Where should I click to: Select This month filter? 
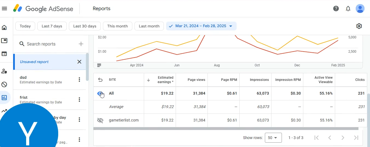(x=117, y=26)
